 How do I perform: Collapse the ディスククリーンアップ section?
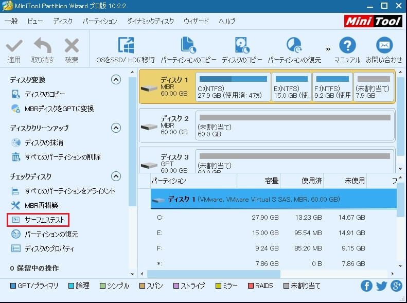click(116, 128)
